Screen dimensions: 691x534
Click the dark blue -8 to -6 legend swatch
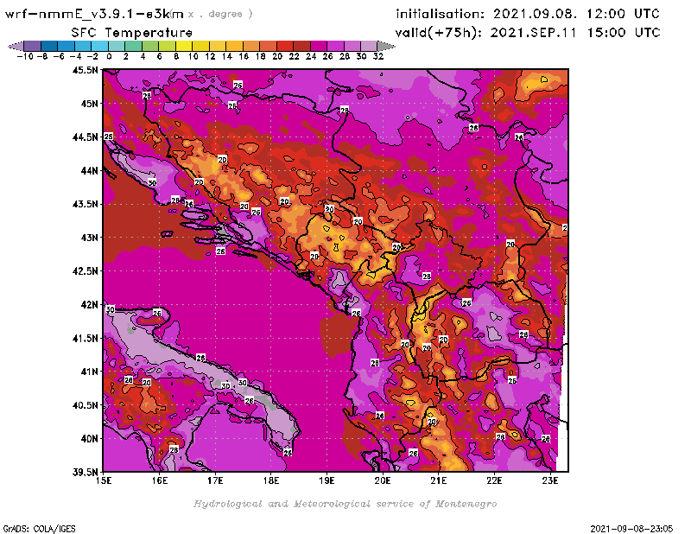49,46
